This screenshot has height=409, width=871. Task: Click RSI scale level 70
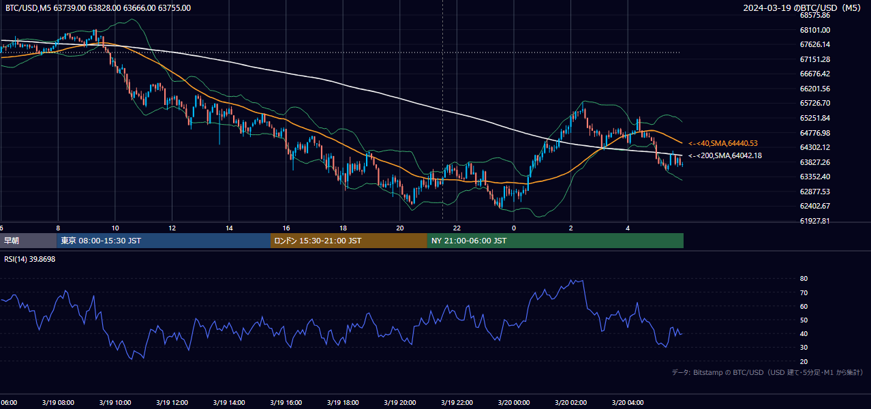(x=804, y=292)
